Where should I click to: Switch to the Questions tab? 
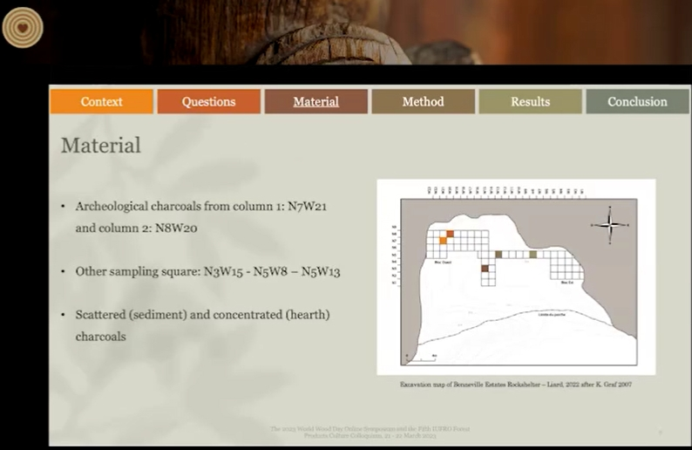tap(208, 101)
